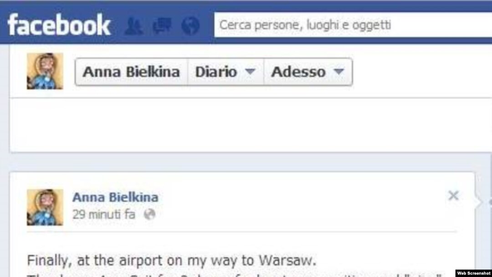Image resolution: width=492 pixels, height=277 pixels.
Task: Click the Web Screenshot label
Action: tap(473, 273)
